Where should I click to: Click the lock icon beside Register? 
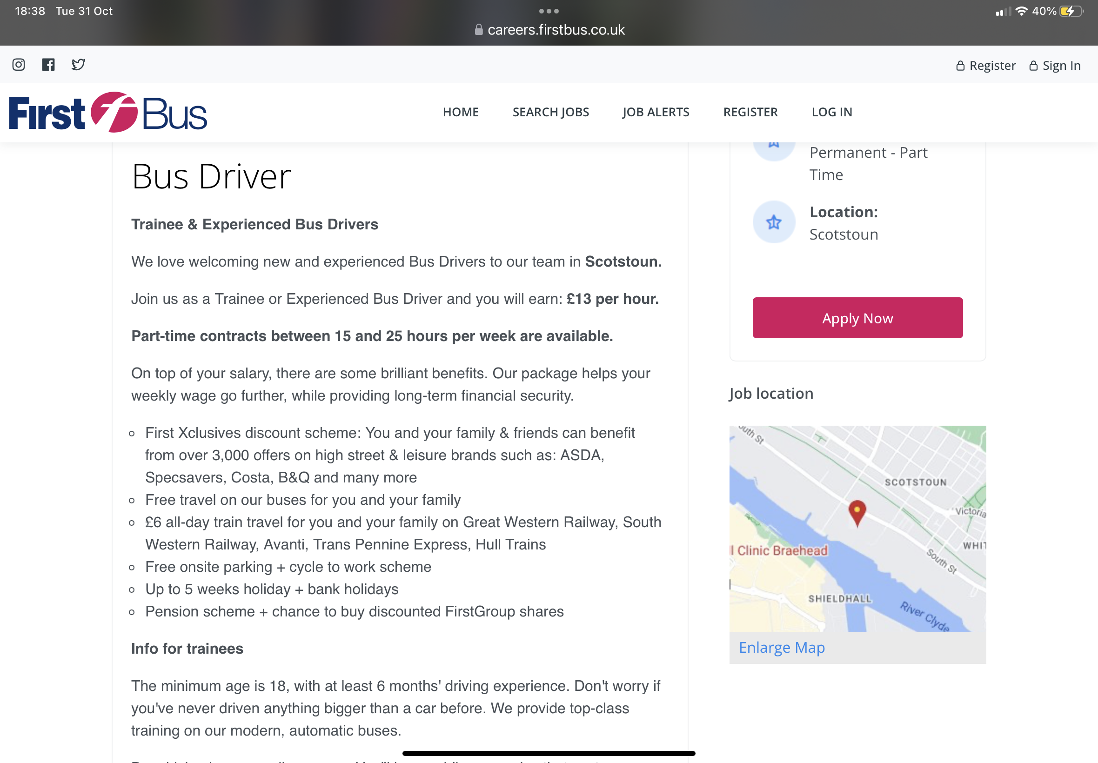click(x=960, y=66)
